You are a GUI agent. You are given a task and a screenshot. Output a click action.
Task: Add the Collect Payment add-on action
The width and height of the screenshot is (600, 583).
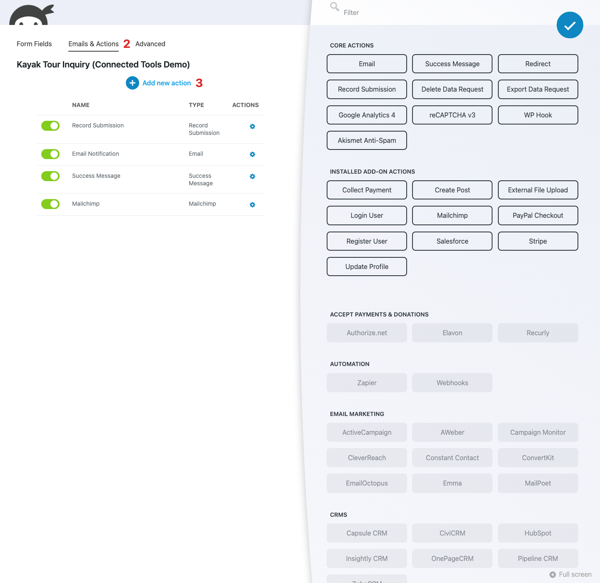[x=367, y=190]
